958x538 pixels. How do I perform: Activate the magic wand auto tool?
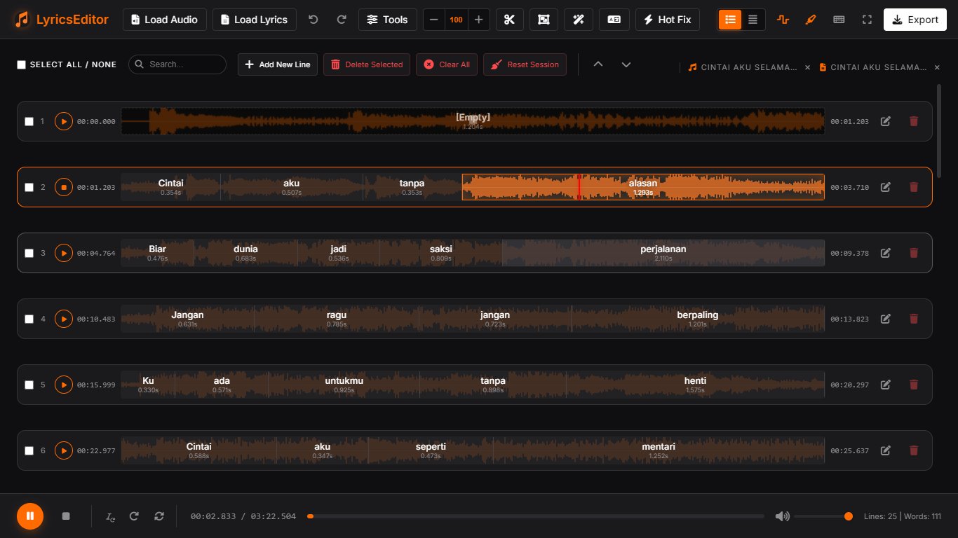pyautogui.click(x=579, y=20)
